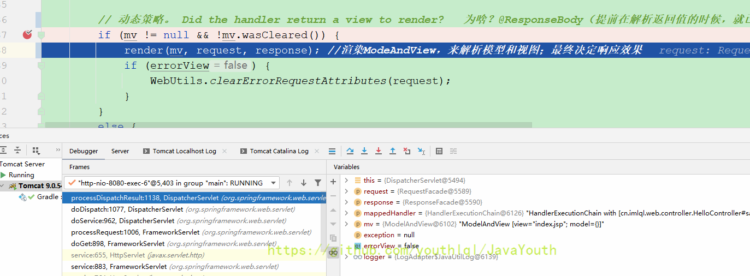Expand the mappedHandler variable node

(346, 213)
